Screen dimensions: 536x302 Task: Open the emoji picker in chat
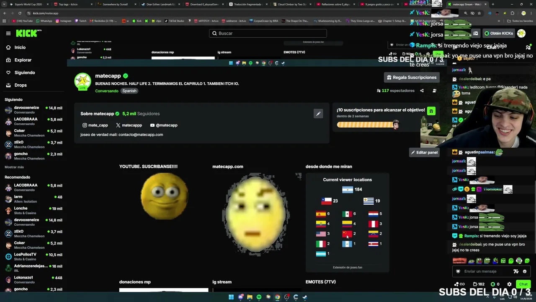point(524,271)
